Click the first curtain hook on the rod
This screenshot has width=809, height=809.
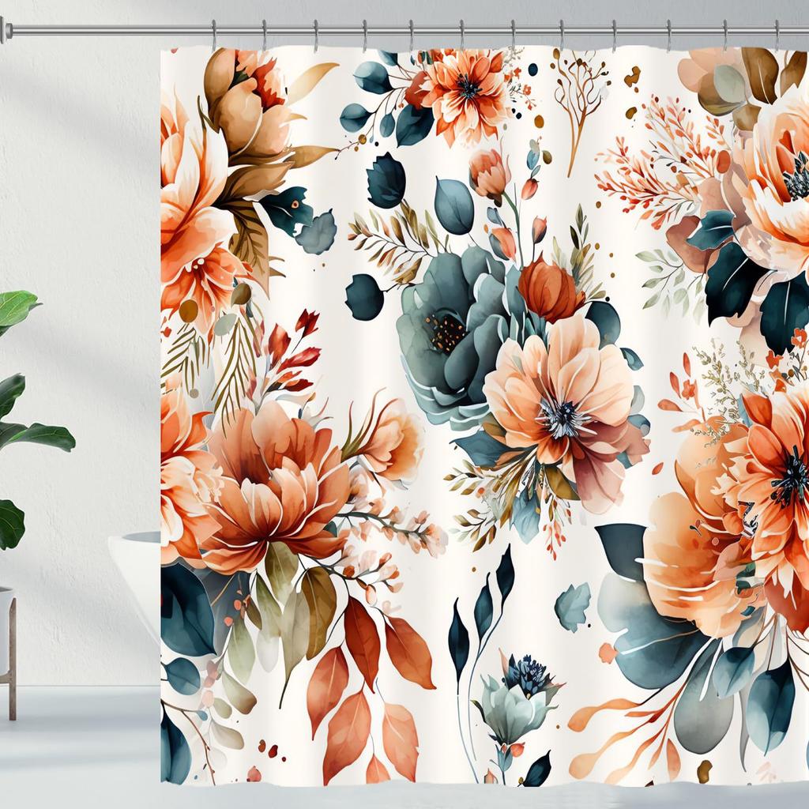pyautogui.click(x=213, y=35)
